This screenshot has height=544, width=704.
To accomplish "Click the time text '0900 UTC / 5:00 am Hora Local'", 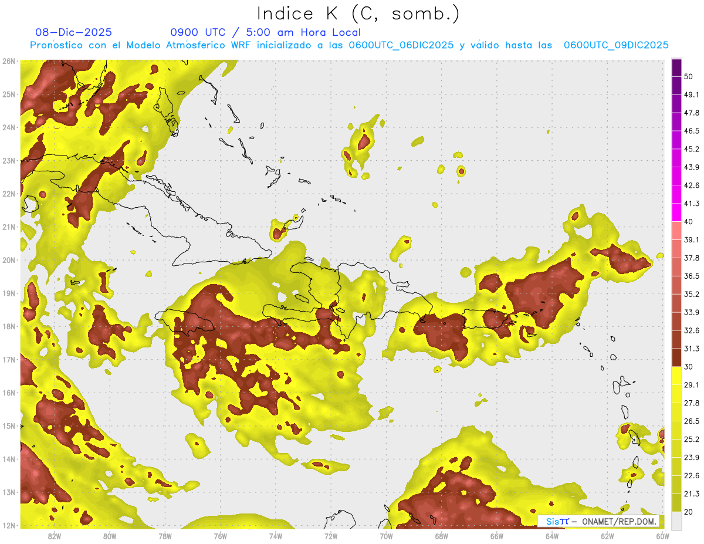I will click(x=265, y=32).
